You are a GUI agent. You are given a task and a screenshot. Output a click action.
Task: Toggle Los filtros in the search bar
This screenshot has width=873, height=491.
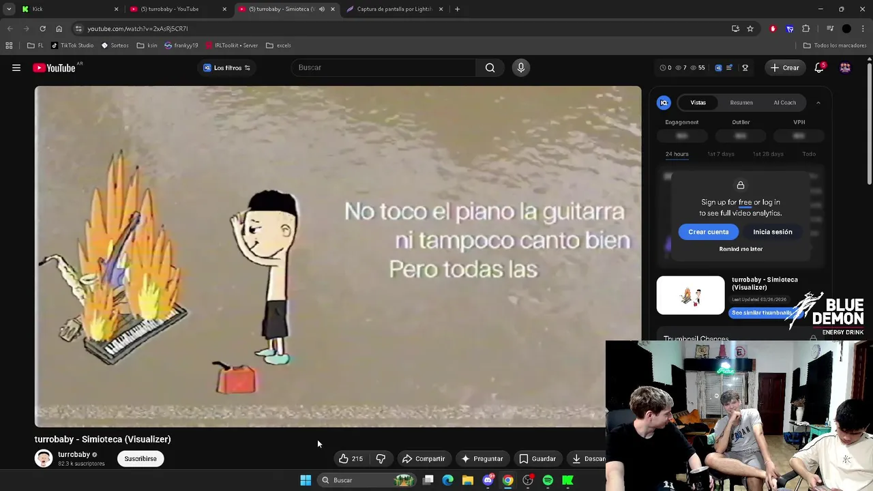[227, 68]
